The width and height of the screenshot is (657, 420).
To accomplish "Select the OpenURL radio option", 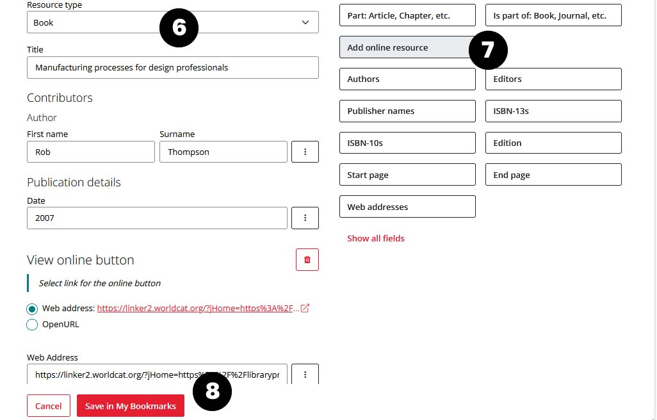I will (x=33, y=325).
